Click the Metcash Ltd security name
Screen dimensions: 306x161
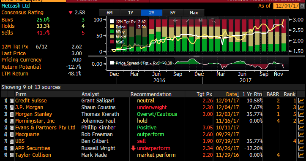click(16, 5)
